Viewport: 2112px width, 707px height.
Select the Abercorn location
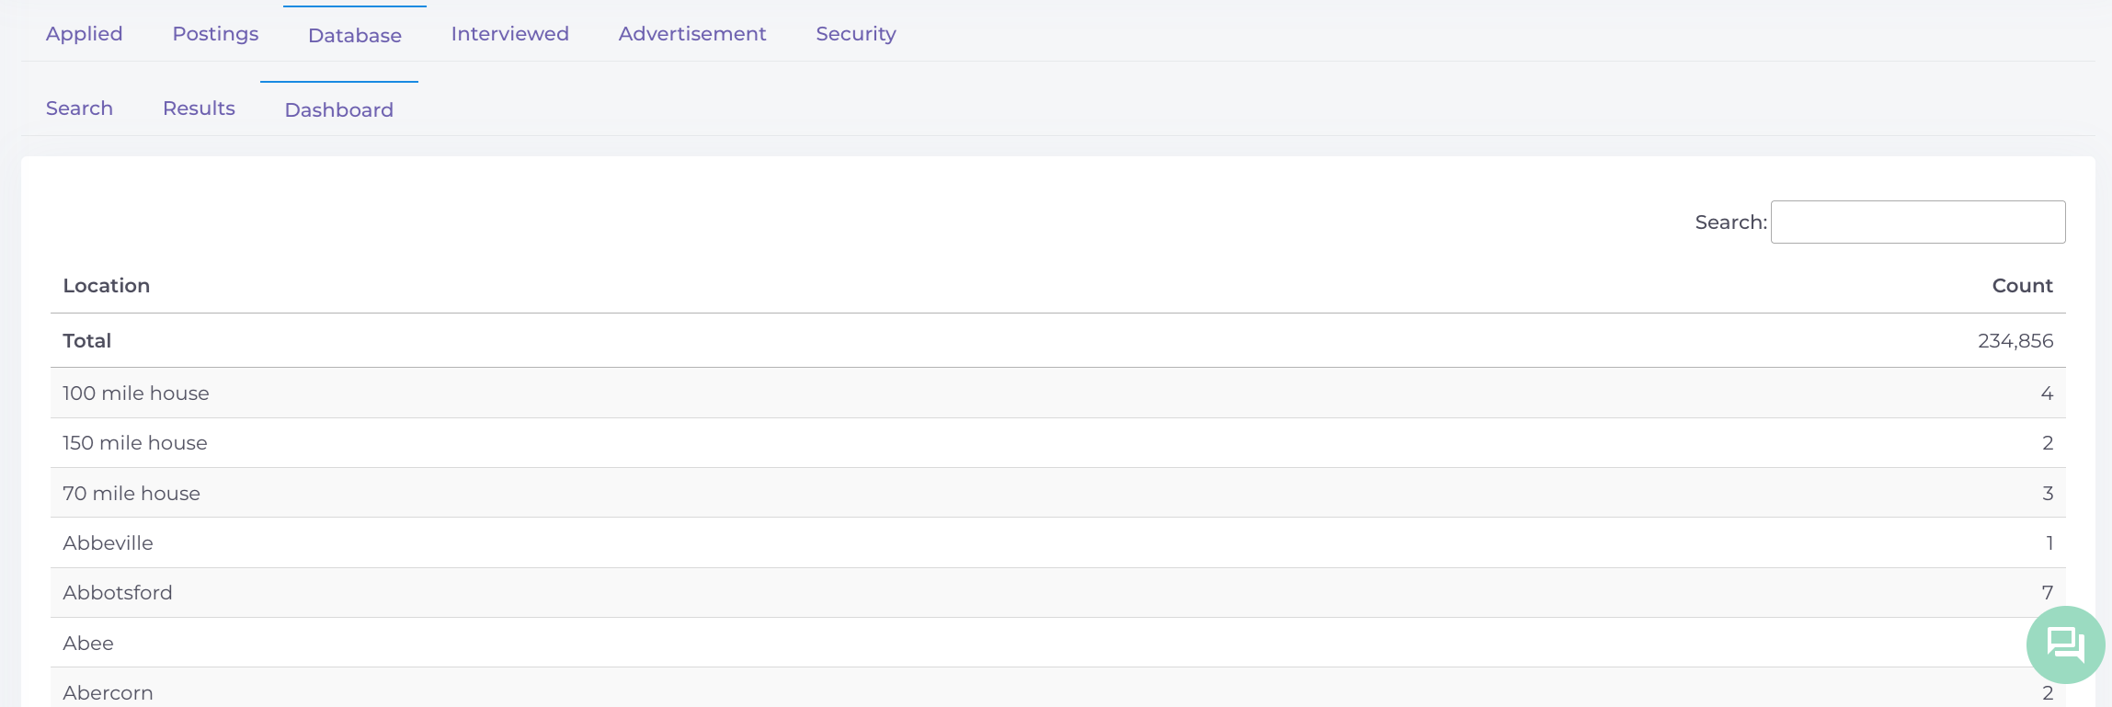(x=108, y=693)
